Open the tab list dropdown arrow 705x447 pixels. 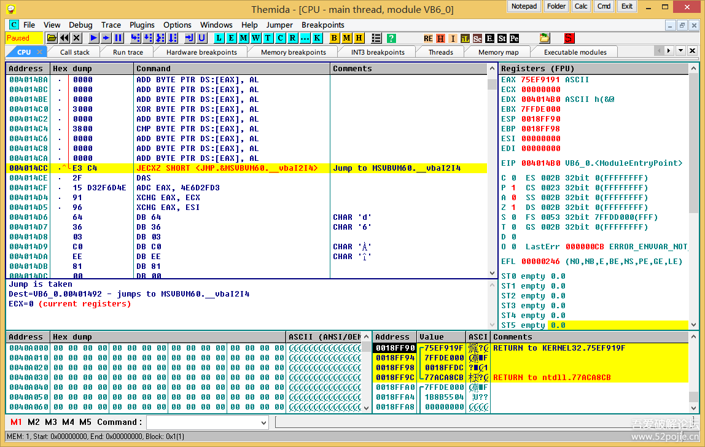click(680, 50)
